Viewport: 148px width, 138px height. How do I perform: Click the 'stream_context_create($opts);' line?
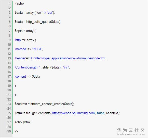tap(44, 104)
